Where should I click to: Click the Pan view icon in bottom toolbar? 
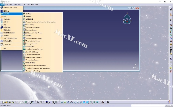68,102
